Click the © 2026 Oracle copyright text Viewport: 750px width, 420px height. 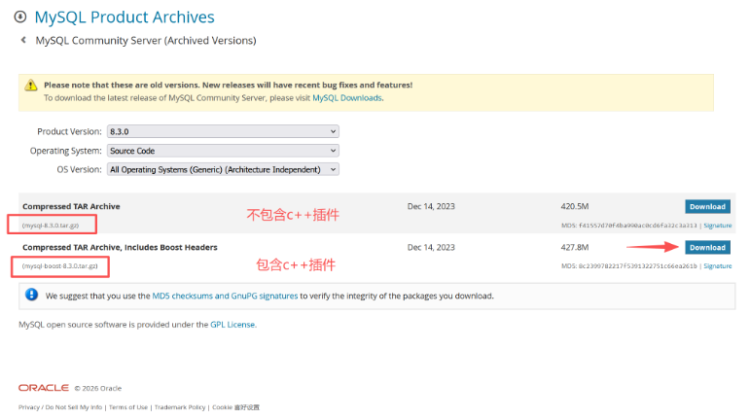[x=98, y=389]
